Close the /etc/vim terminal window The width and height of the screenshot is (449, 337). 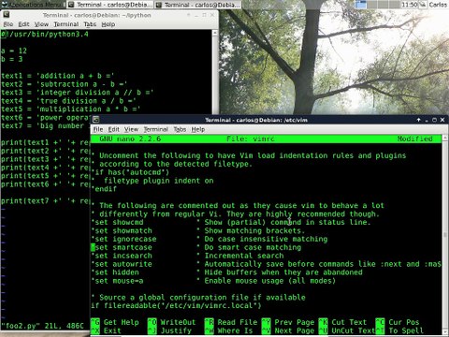[x=442, y=120]
